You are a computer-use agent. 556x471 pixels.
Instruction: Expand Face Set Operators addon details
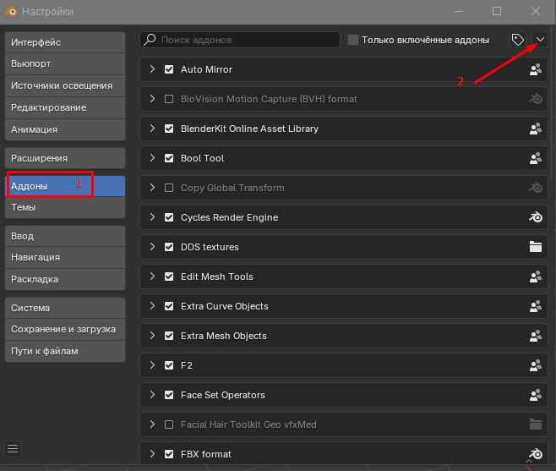click(152, 395)
